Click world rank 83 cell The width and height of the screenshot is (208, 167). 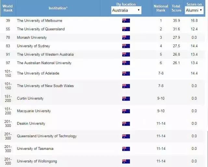8,46
